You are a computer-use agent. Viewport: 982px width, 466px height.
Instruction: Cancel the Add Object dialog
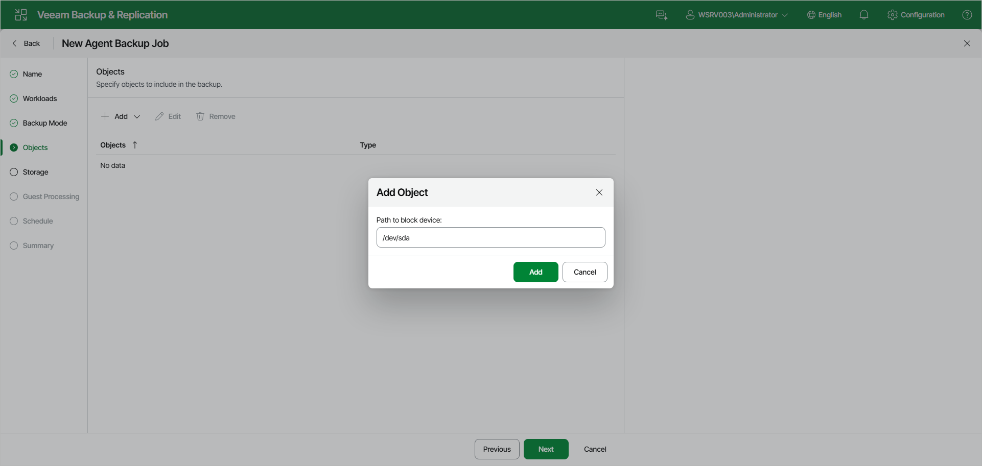click(584, 272)
